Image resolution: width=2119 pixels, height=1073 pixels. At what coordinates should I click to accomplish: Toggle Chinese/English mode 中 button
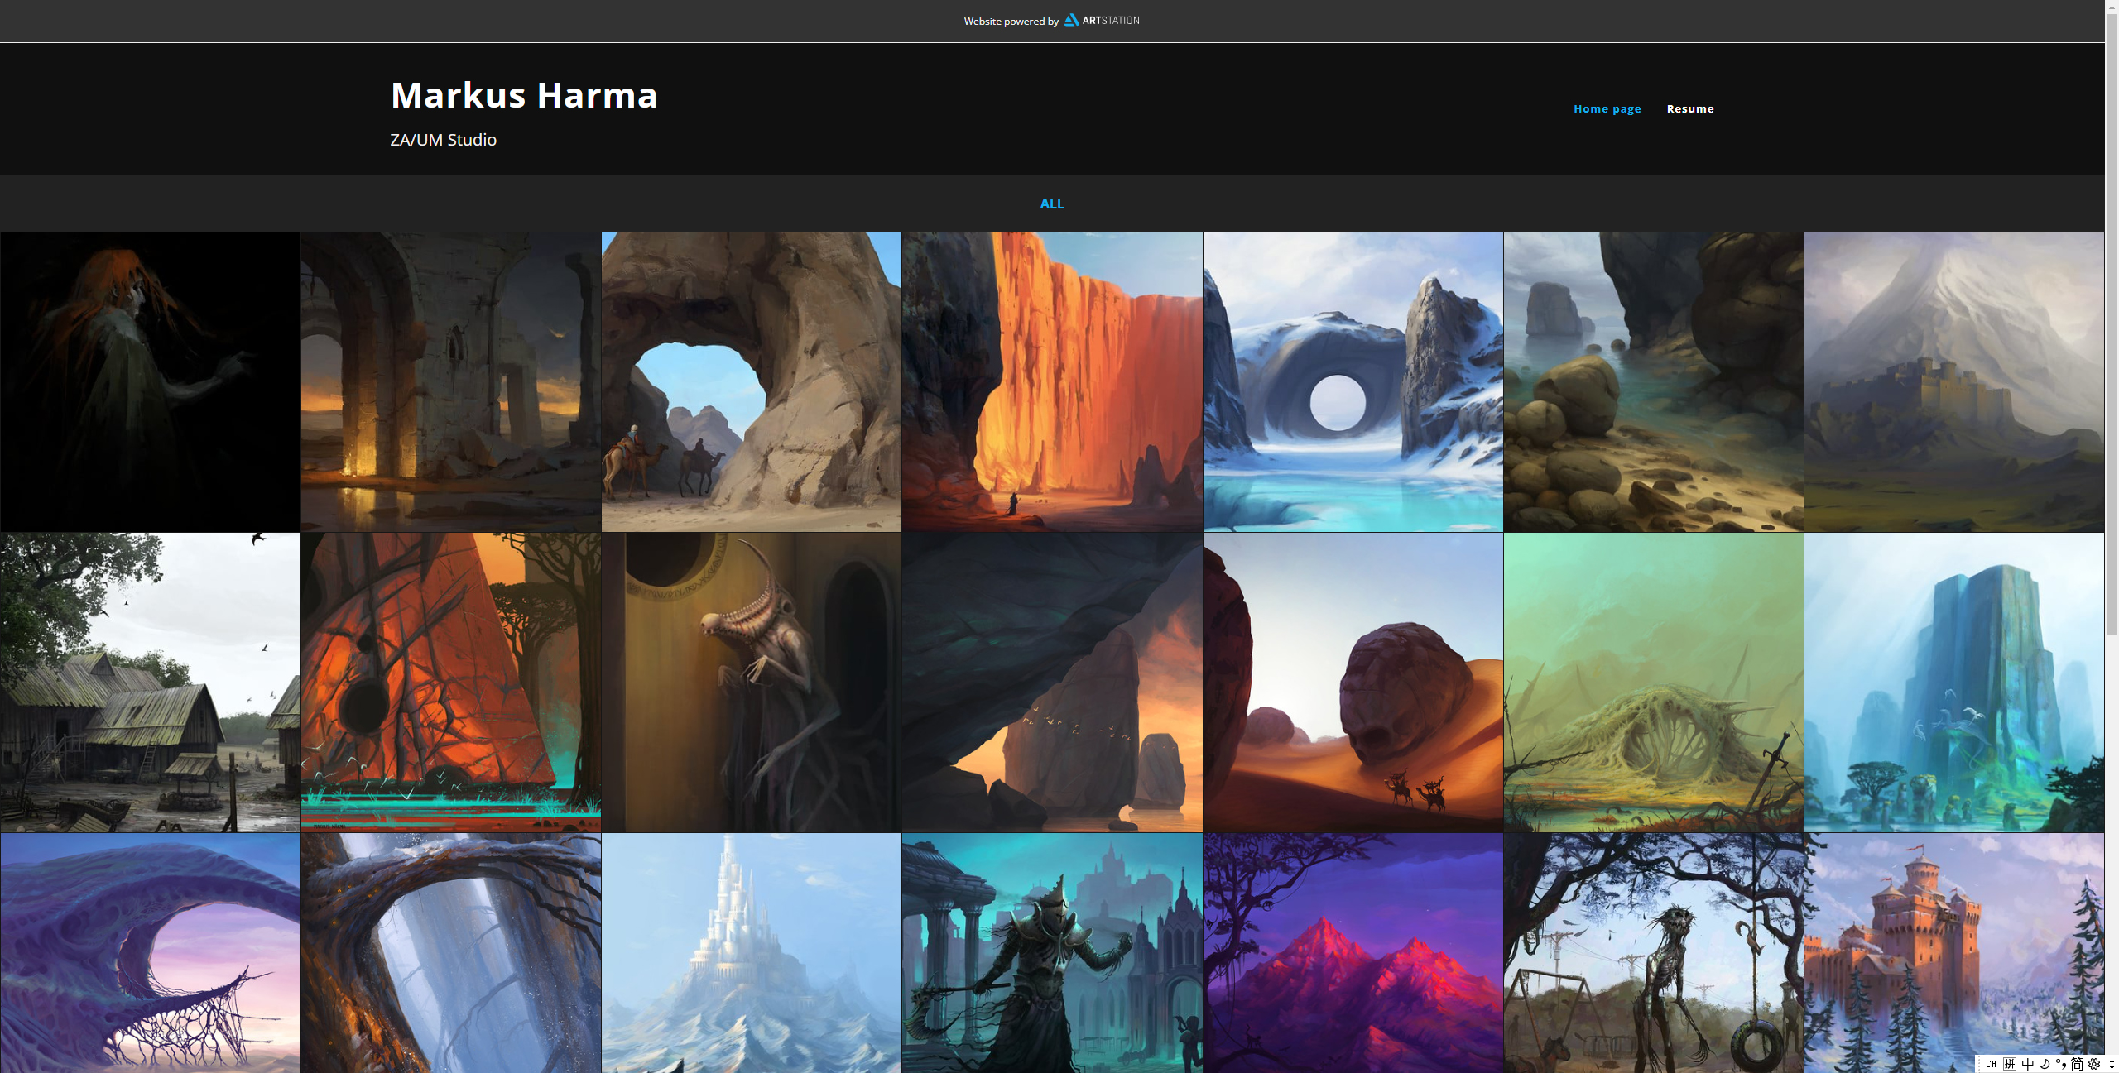click(2027, 1064)
